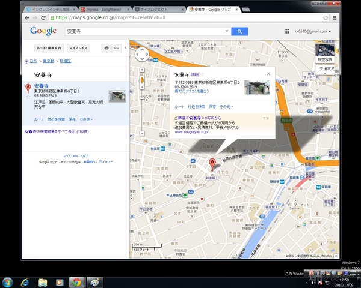Viewport: 361px width, 288px height.
Task: Star the 安養寺 result in the list
Action: tap(28, 97)
